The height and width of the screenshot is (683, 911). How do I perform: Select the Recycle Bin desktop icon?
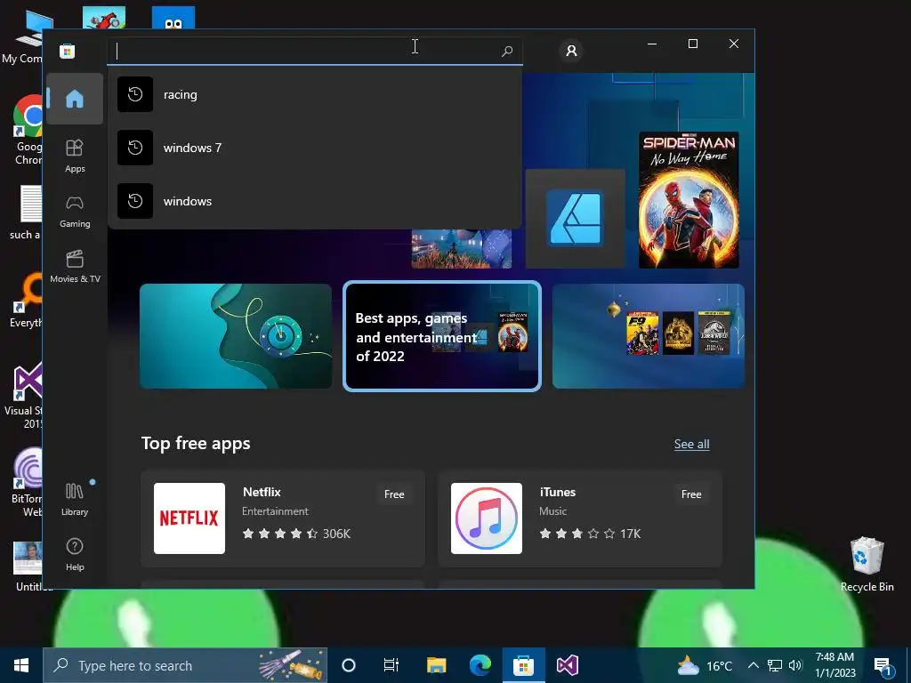tap(867, 564)
